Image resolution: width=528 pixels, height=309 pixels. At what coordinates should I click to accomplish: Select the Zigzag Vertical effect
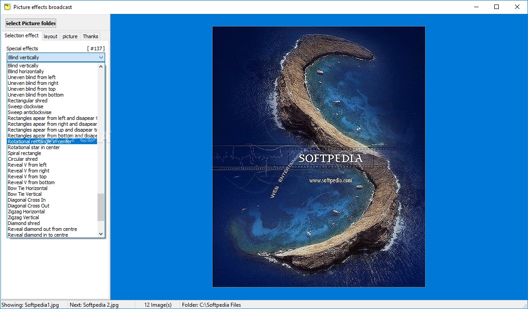[x=52, y=217]
